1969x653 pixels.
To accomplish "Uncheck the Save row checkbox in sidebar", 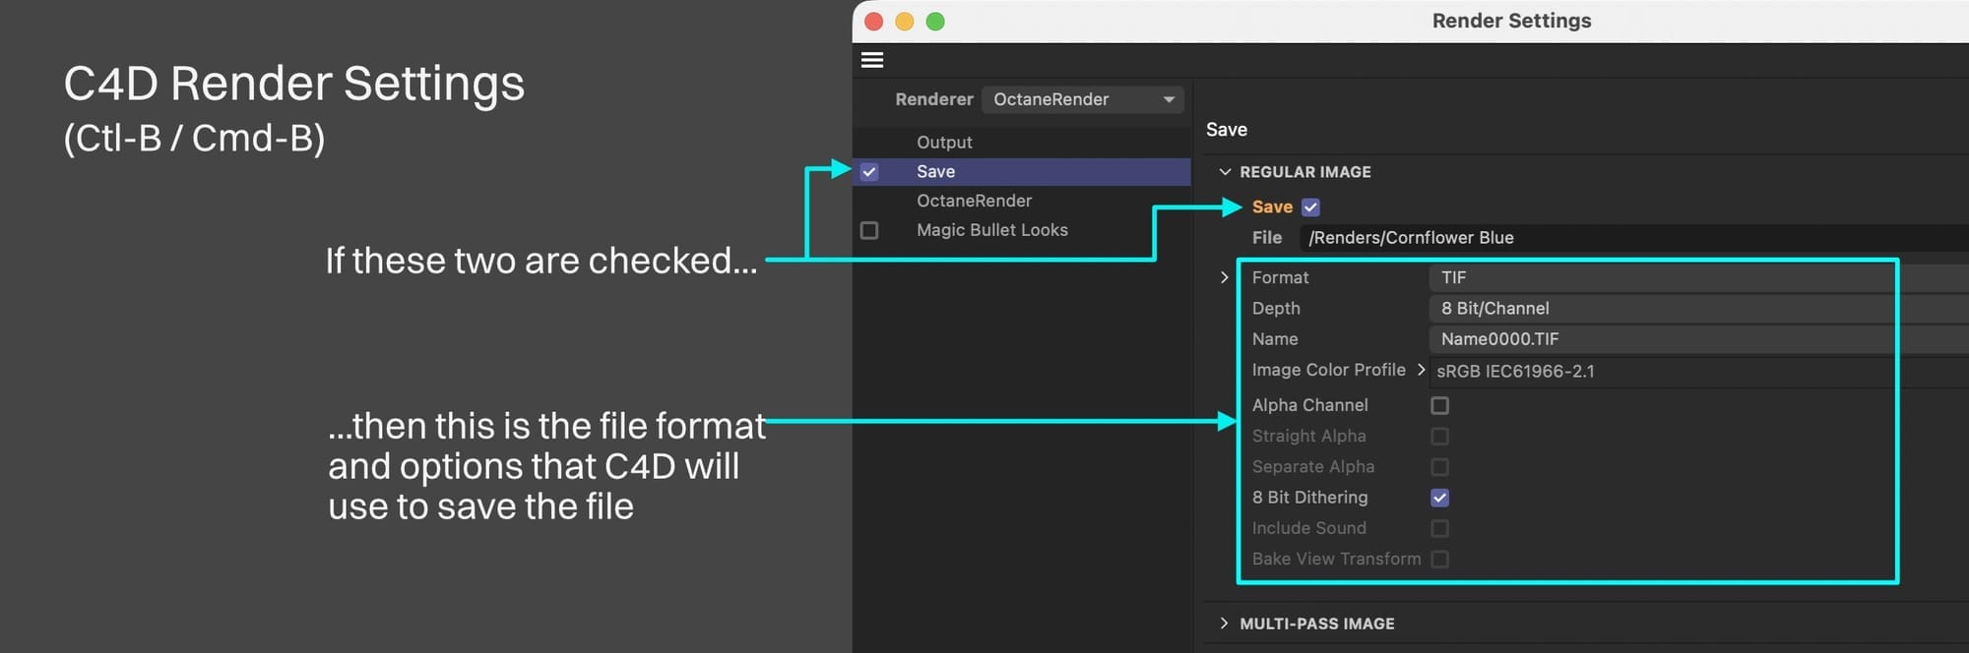I will click(x=869, y=172).
